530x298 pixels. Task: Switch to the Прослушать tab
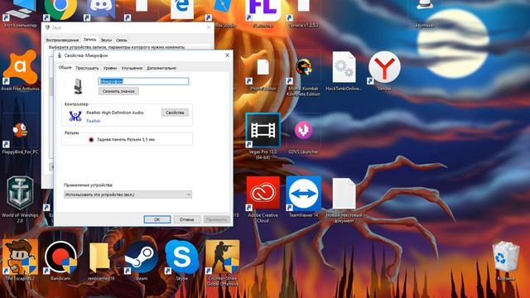(87, 68)
